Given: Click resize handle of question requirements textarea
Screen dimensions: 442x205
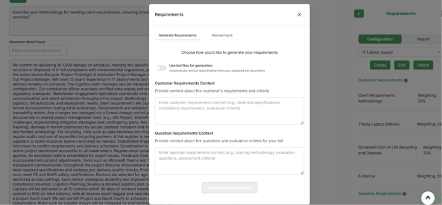Looking at the screenshot, I should 302,172.
